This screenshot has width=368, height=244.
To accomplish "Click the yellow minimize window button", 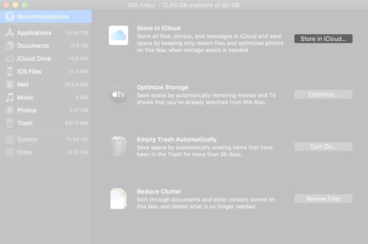I will pos(15,5).
